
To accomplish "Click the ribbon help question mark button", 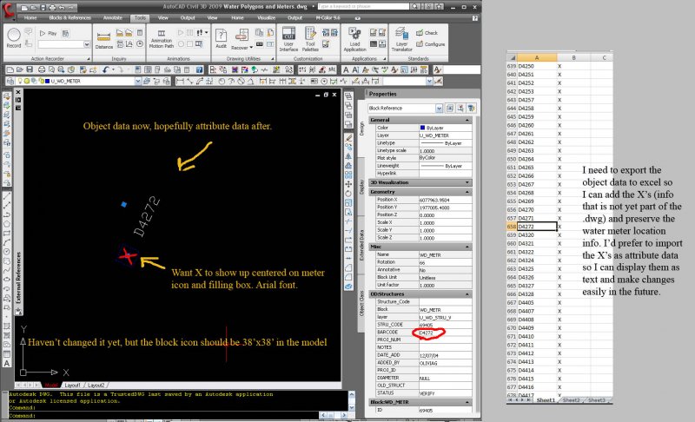I will [x=474, y=17].
